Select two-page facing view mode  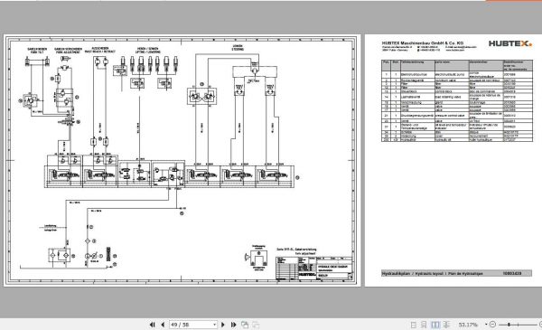point(435,325)
